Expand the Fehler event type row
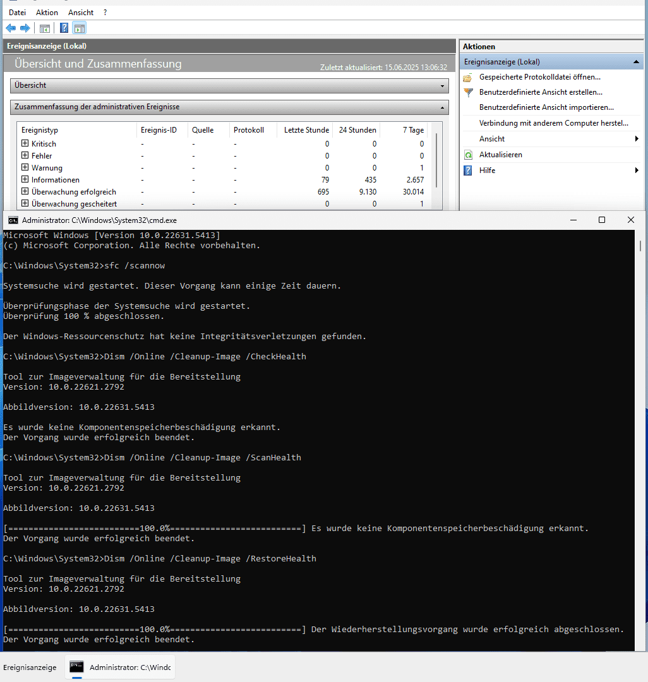The image size is (648, 682). click(x=25, y=156)
